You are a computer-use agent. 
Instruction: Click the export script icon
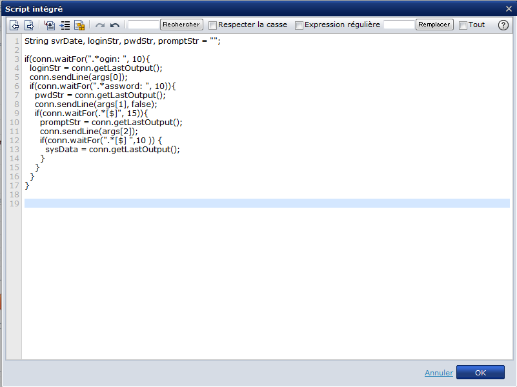tap(29, 25)
